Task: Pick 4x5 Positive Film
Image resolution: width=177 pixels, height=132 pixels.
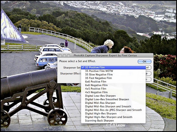Action: click(113, 89)
